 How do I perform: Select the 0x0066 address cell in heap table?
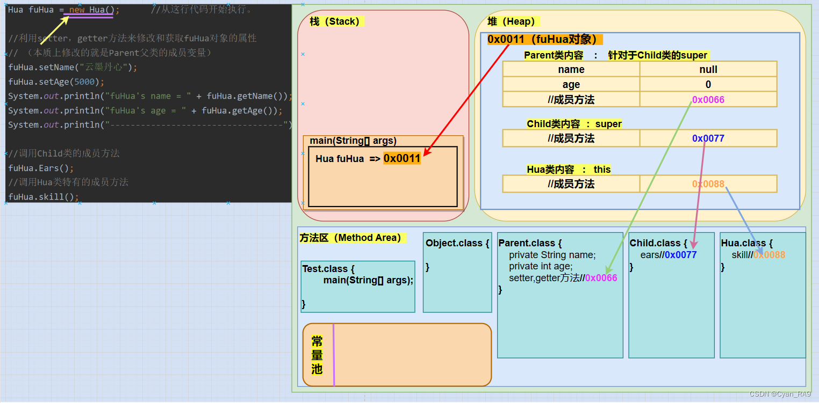pyautogui.click(x=708, y=99)
